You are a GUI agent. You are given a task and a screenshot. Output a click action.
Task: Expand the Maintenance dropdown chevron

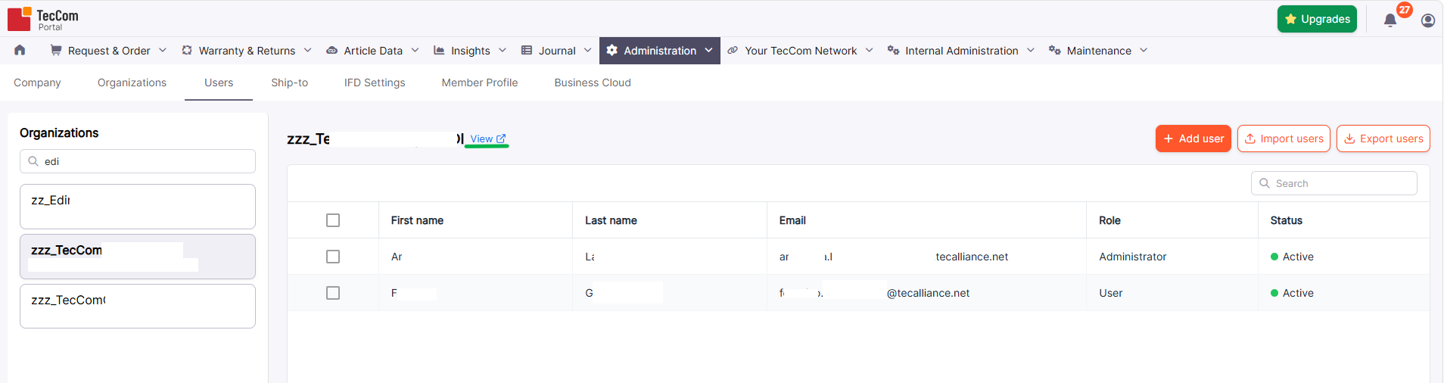click(1144, 50)
